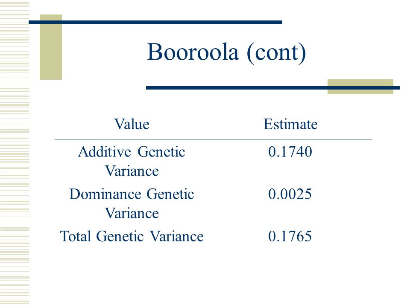Click the word Booroola in the title
This screenshot has width=410, height=307.
tap(193, 52)
